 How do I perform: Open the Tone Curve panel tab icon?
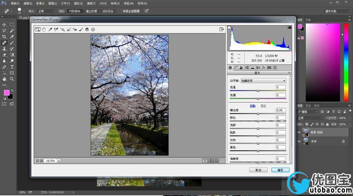coord(236,68)
